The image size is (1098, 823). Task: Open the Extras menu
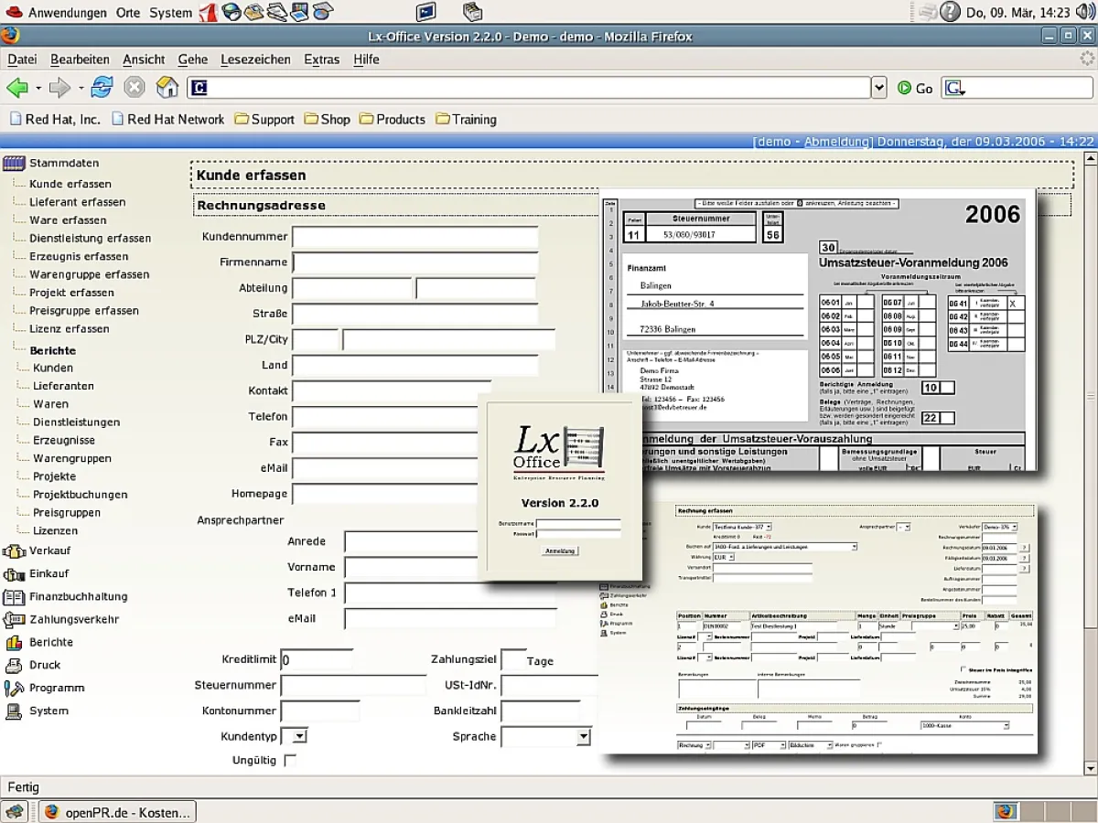[x=321, y=59]
